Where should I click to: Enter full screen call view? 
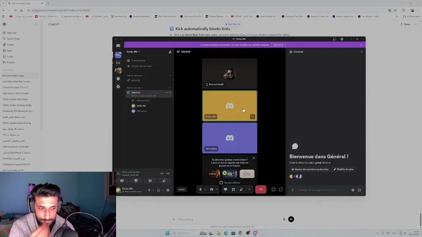point(281,190)
